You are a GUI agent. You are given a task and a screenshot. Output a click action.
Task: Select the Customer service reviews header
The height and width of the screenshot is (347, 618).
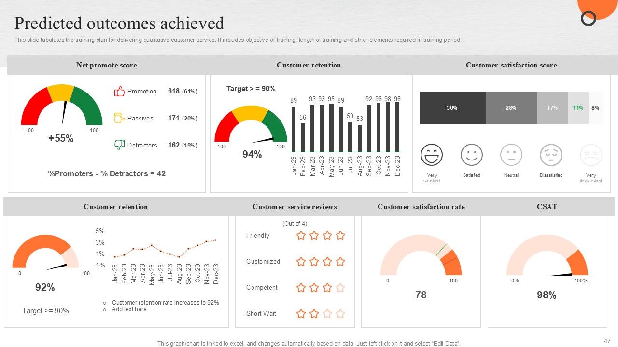coord(295,207)
